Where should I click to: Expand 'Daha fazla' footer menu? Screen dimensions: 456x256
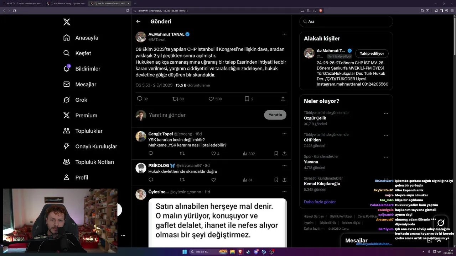[x=314, y=229]
